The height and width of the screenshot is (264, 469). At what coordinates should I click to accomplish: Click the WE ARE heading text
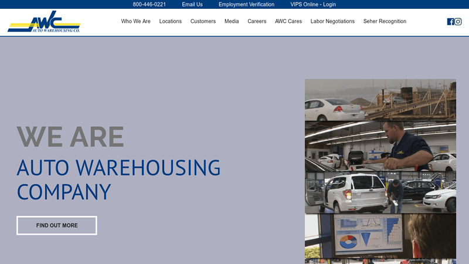[70, 137]
